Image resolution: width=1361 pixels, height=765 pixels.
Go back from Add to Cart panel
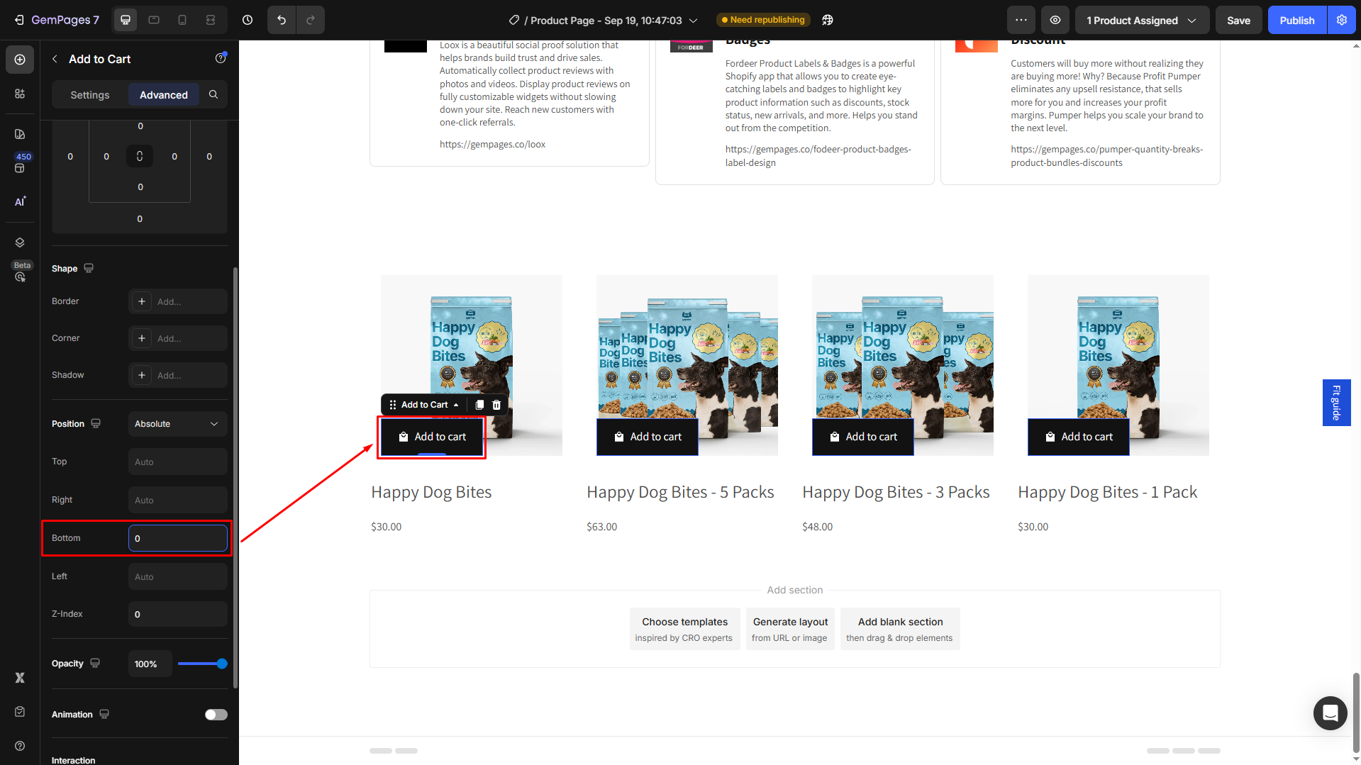55,59
